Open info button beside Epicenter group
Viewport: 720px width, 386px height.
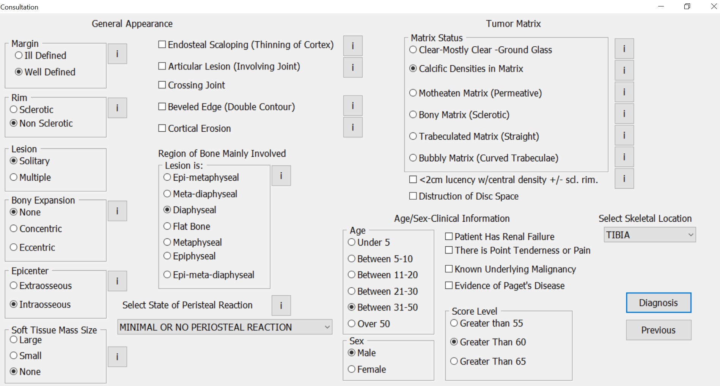[x=117, y=281]
